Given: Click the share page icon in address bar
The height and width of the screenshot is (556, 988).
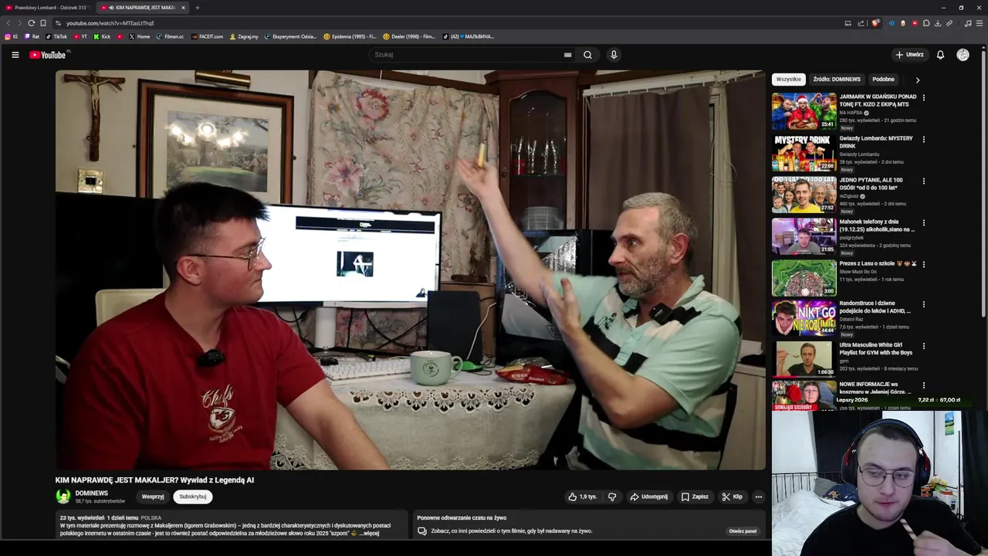Looking at the screenshot, I should click(x=861, y=23).
